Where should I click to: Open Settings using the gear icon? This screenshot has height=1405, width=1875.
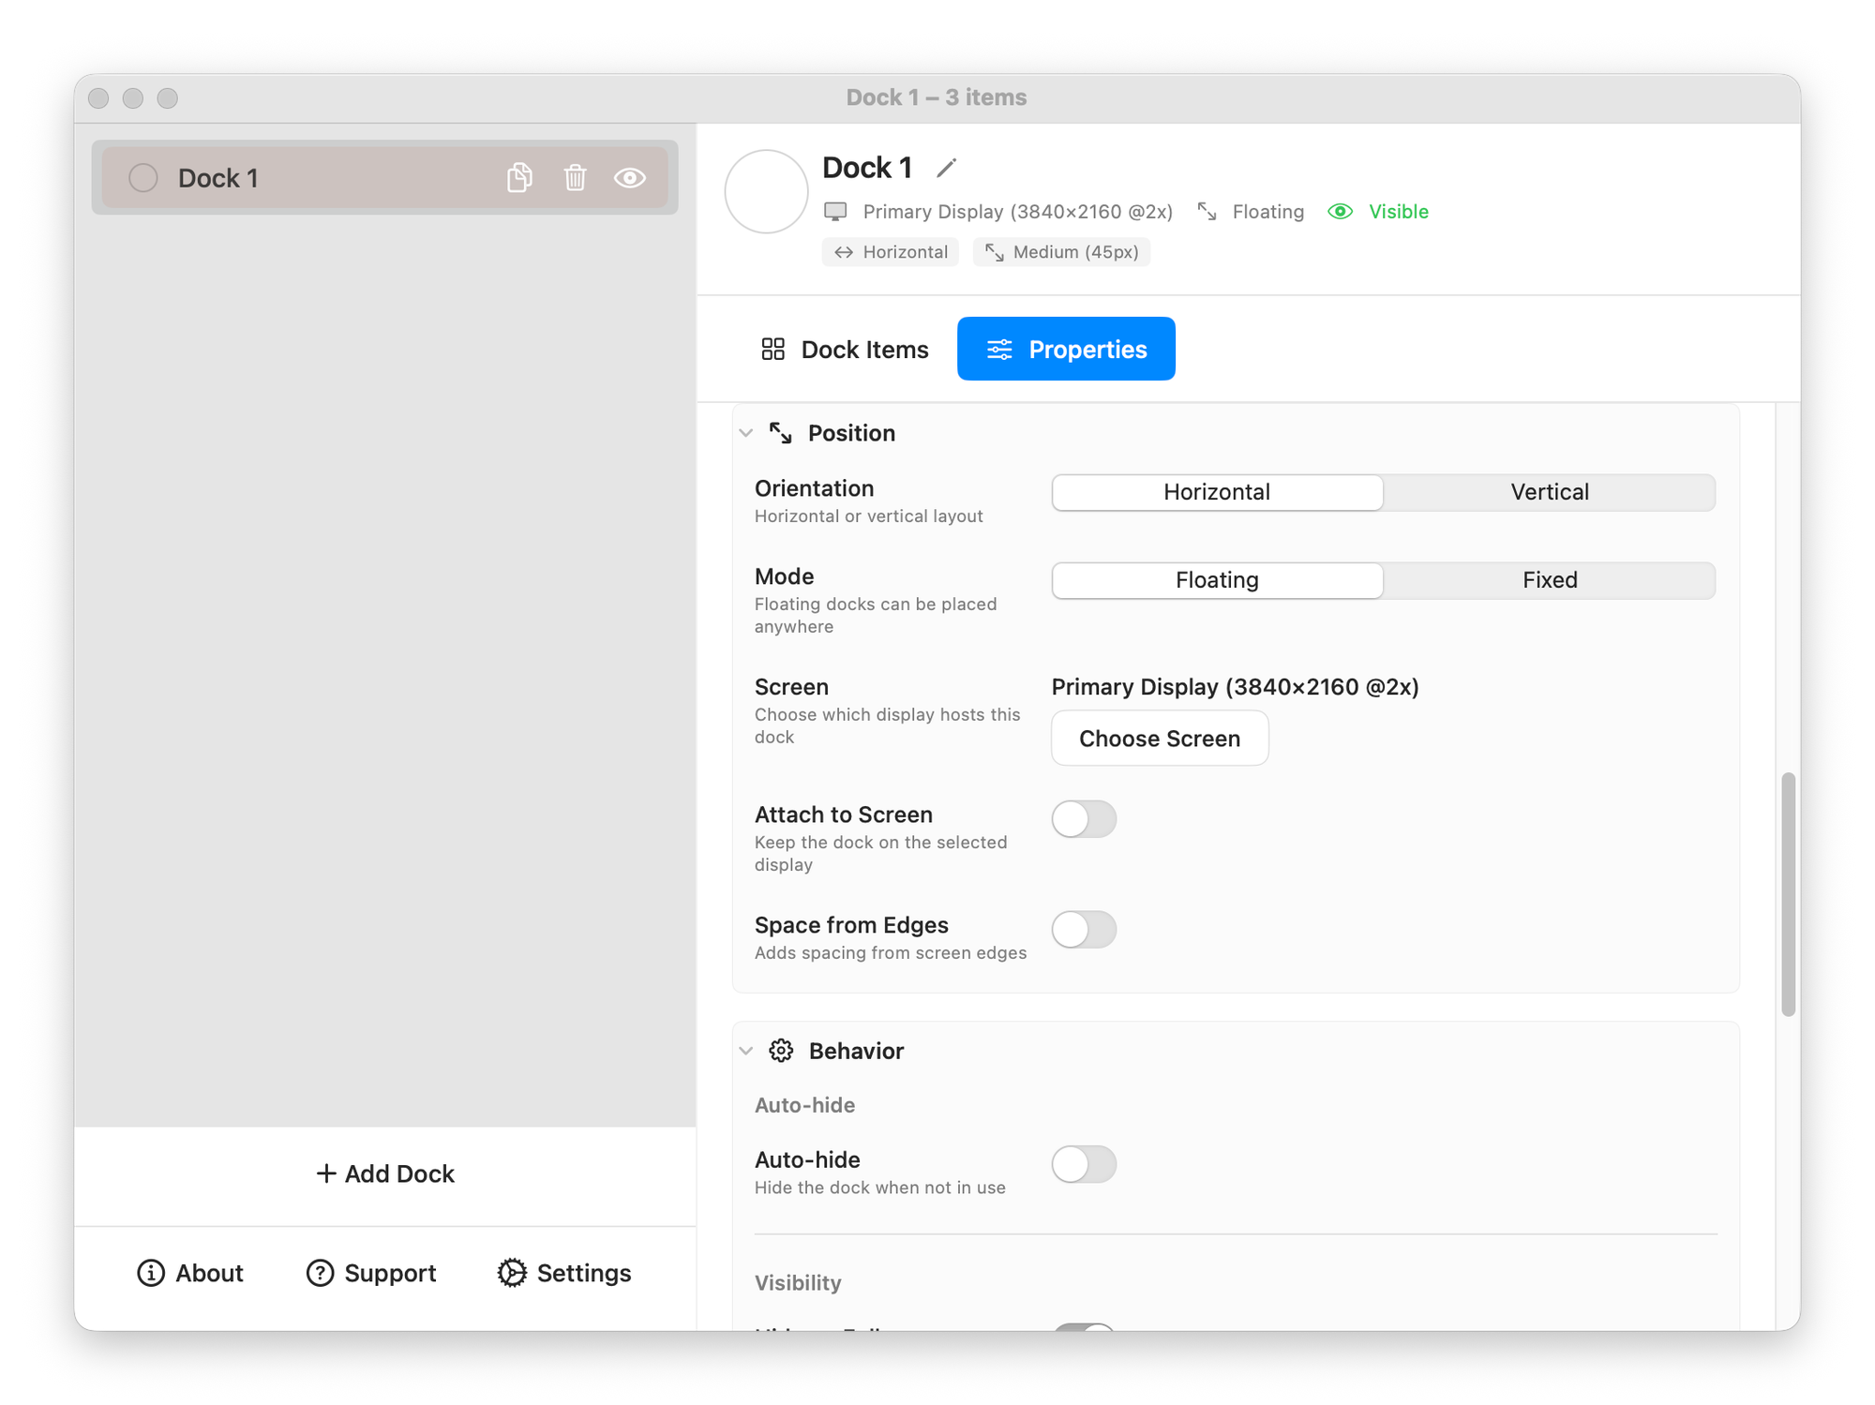[x=512, y=1273]
